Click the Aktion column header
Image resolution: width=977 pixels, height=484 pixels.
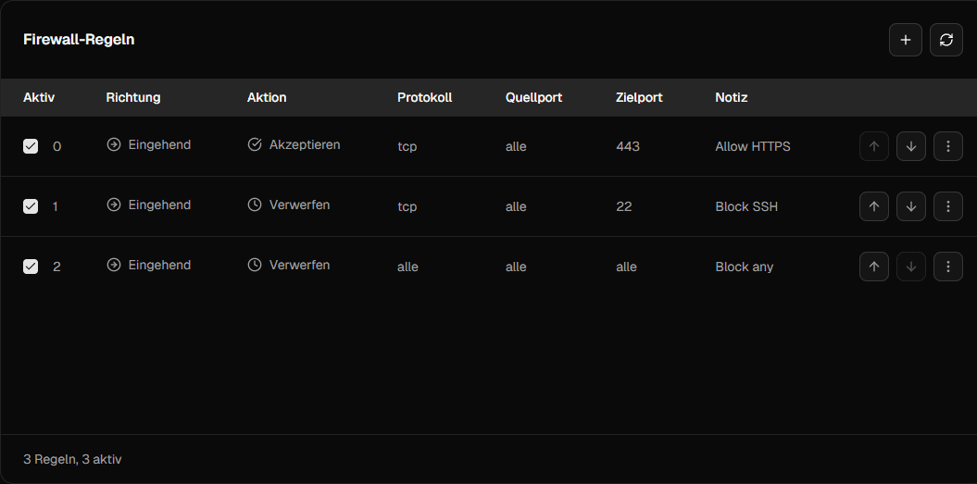(x=267, y=97)
